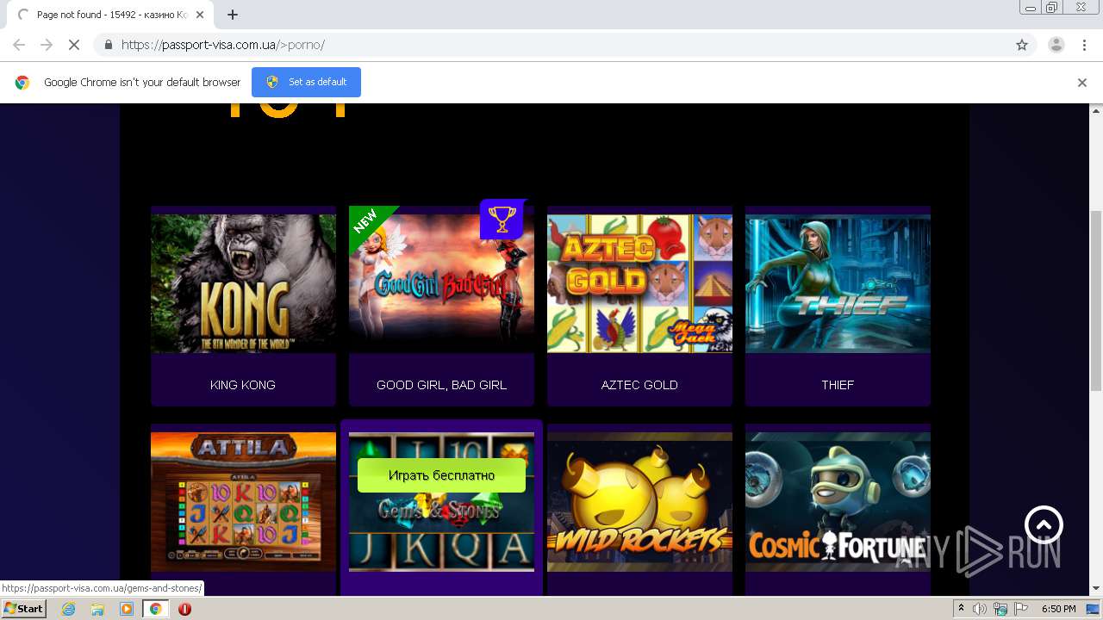Select the 'Page not found - 15492' tab
1103x620 pixels.
109,15
